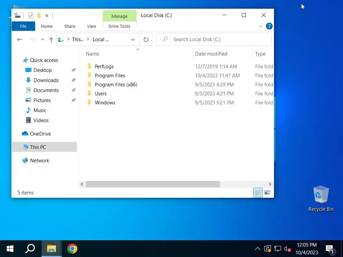Select the Windows folder

105,103
